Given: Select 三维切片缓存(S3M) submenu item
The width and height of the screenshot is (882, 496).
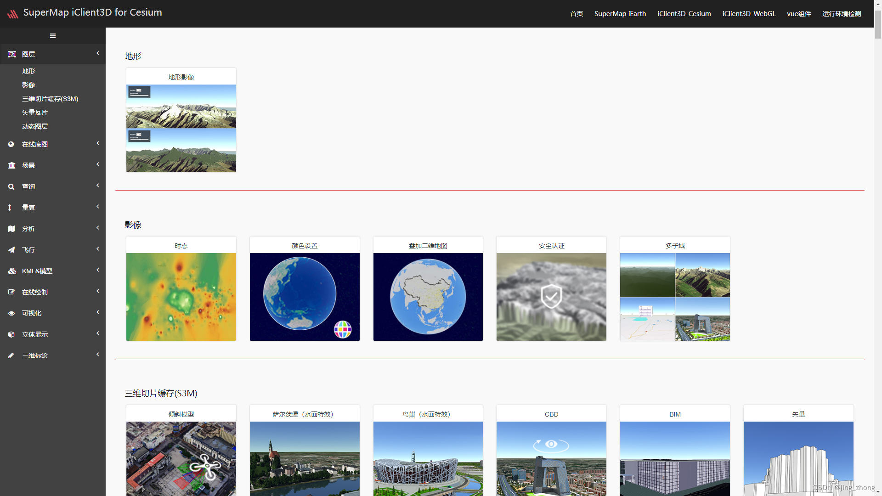Looking at the screenshot, I should point(50,99).
